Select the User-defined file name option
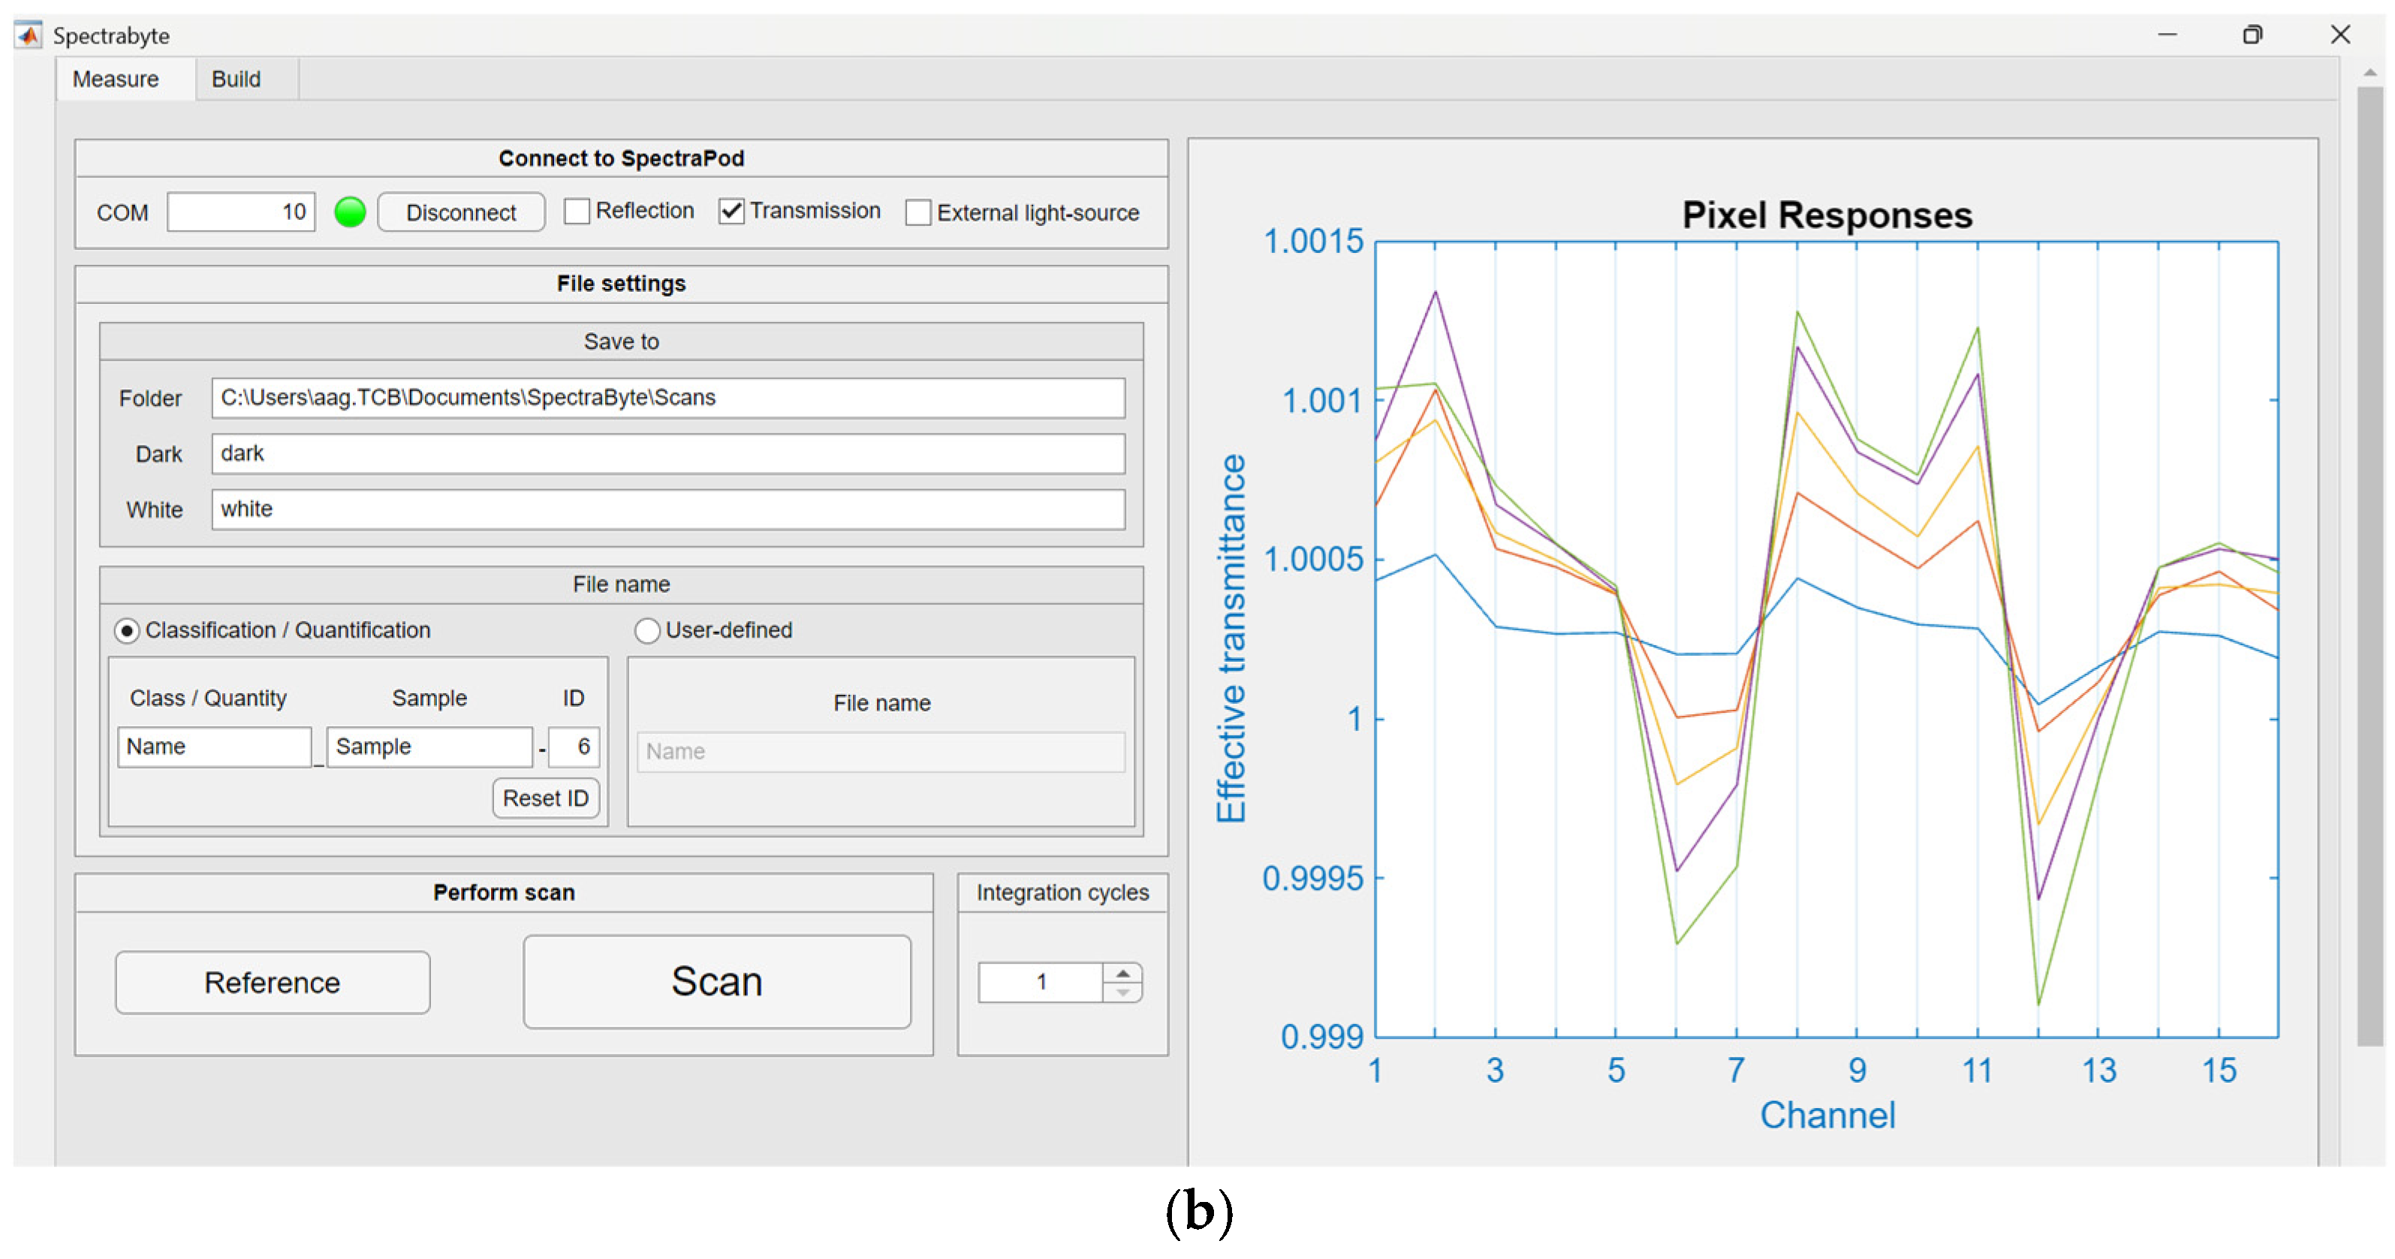 coord(647,631)
